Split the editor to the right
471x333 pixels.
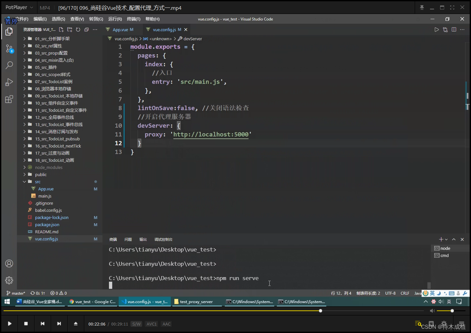pyautogui.click(x=454, y=30)
